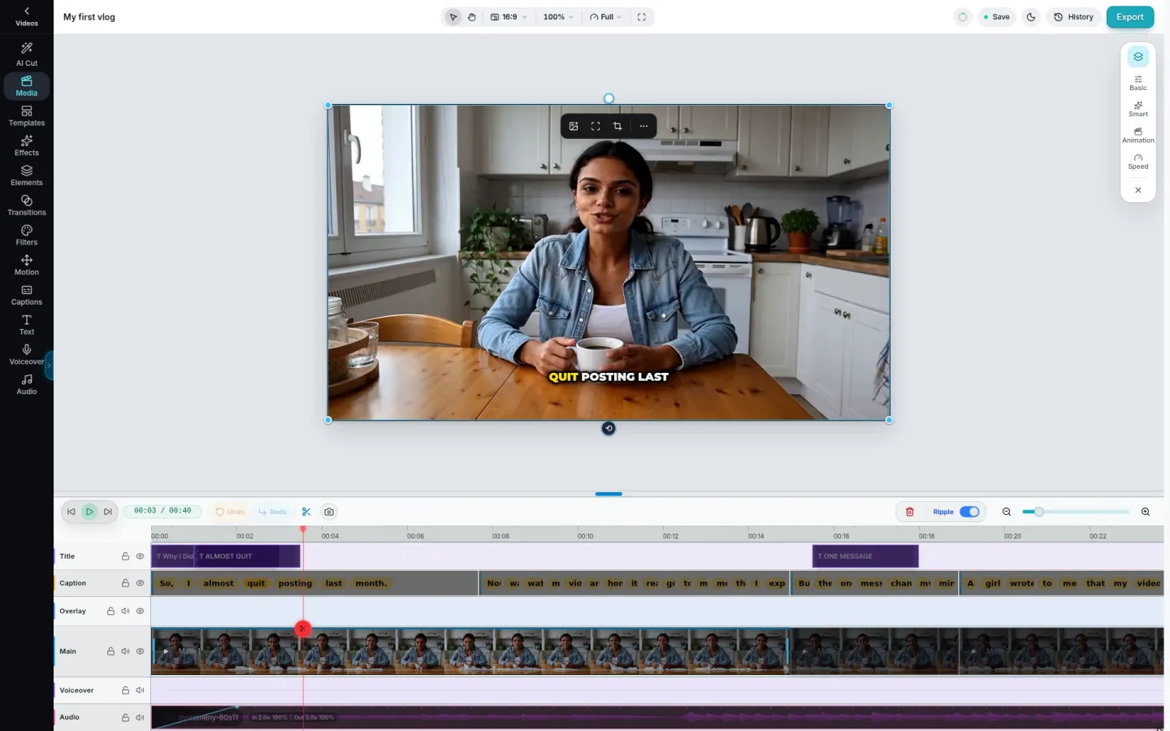Toggle the Ripple switch

tap(969, 512)
